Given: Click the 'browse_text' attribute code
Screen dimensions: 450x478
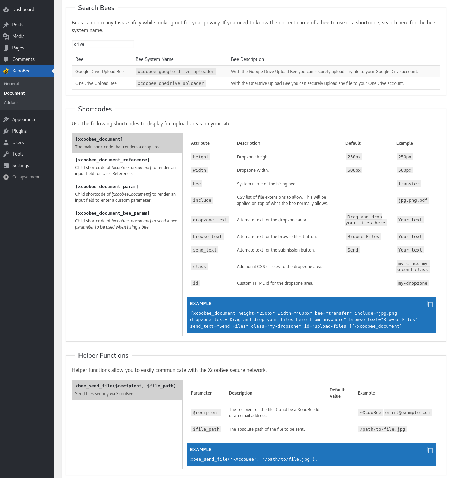Looking at the screenshot, I should pyautogui.click(x=207, y=236).
